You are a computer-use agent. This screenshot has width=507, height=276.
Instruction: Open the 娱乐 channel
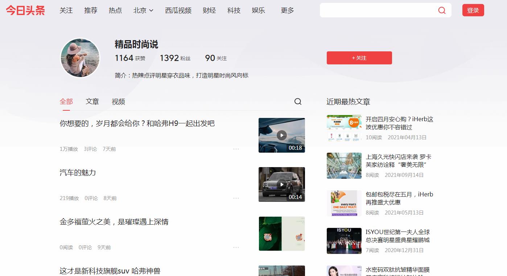pyautogui.click(x=259, y=10)
